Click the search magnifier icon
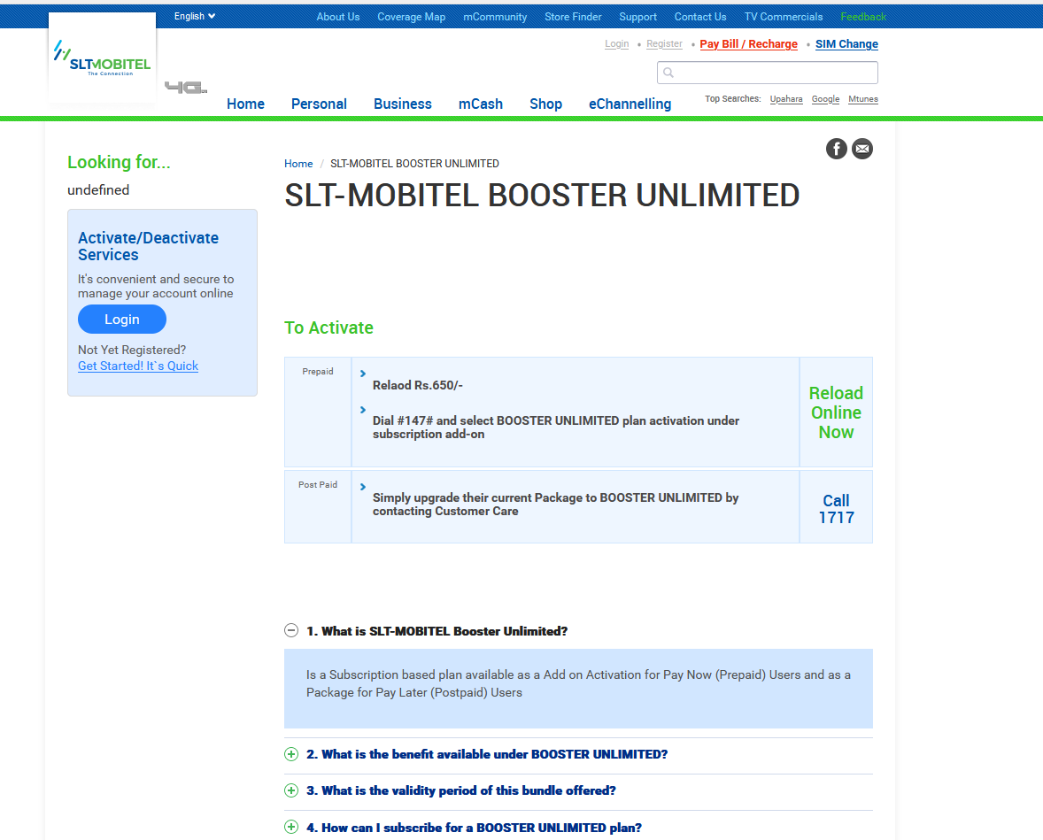Screen dimensions: 1043x840 coord(668,73)
